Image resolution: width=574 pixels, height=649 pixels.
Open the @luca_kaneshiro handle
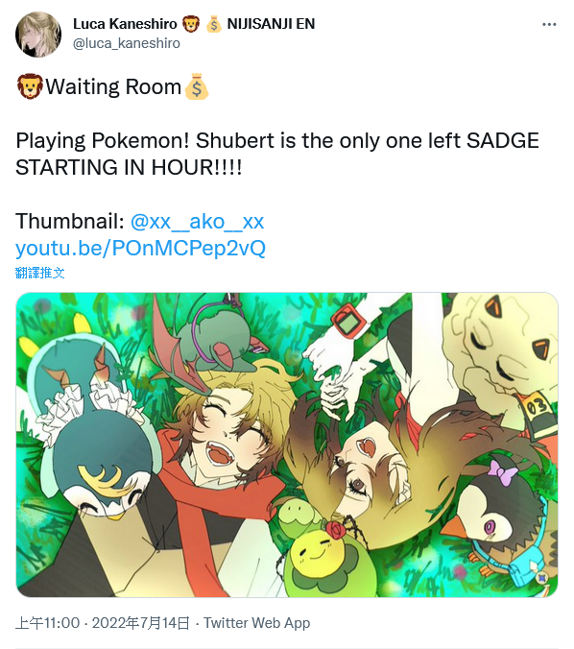(127, 43)
